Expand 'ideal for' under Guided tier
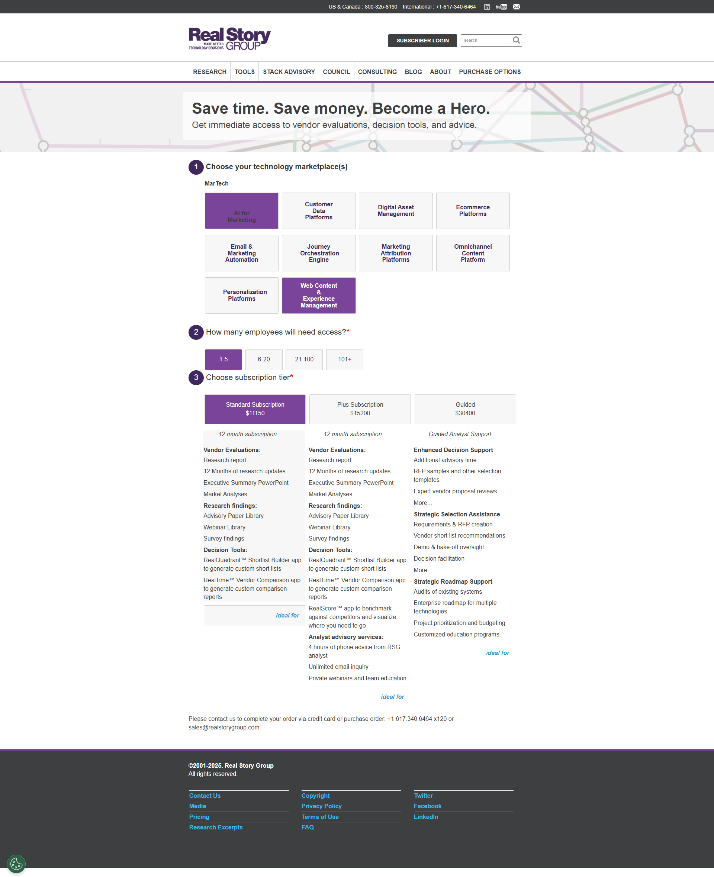Viewport: 714px width, 877px height. [x=498, y=653]
